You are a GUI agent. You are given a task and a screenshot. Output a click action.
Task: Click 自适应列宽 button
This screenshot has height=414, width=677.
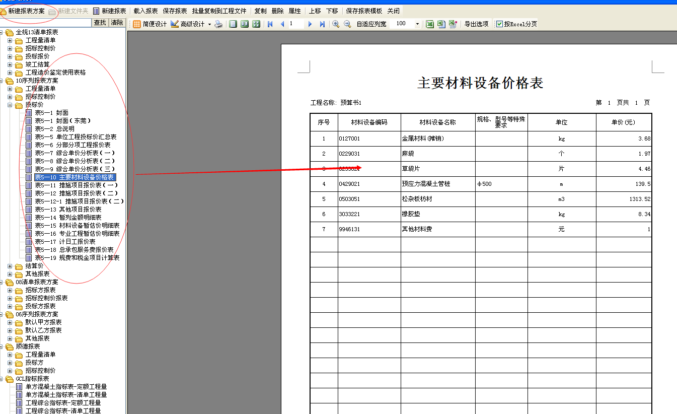click(371, 24)
